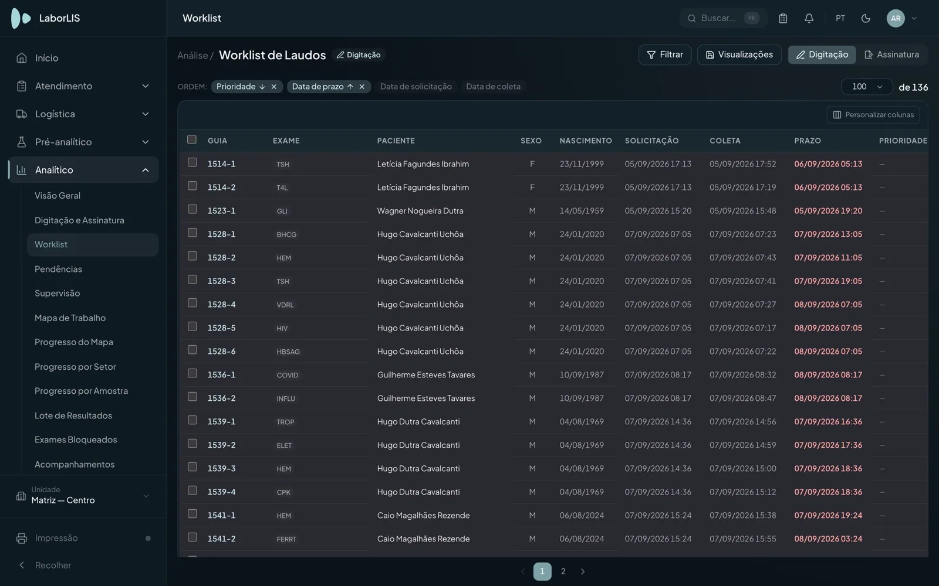
Task: Toggle dark mode moon icon
Action: point(866,18)
